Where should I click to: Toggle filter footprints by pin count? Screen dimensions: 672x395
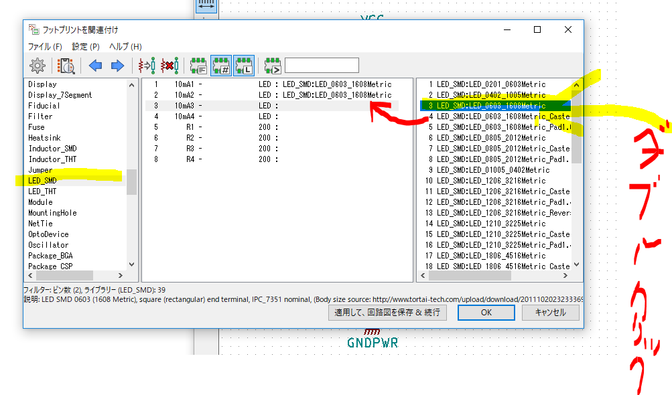pyautogui.click(x=221, y=66)
